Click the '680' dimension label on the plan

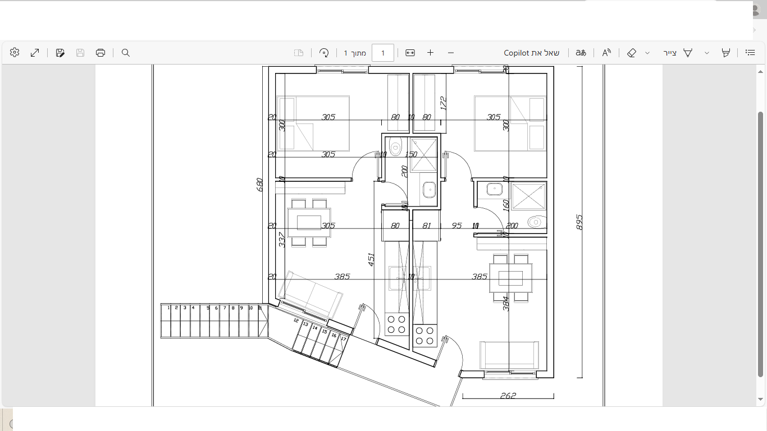click(x=259, y=185)
